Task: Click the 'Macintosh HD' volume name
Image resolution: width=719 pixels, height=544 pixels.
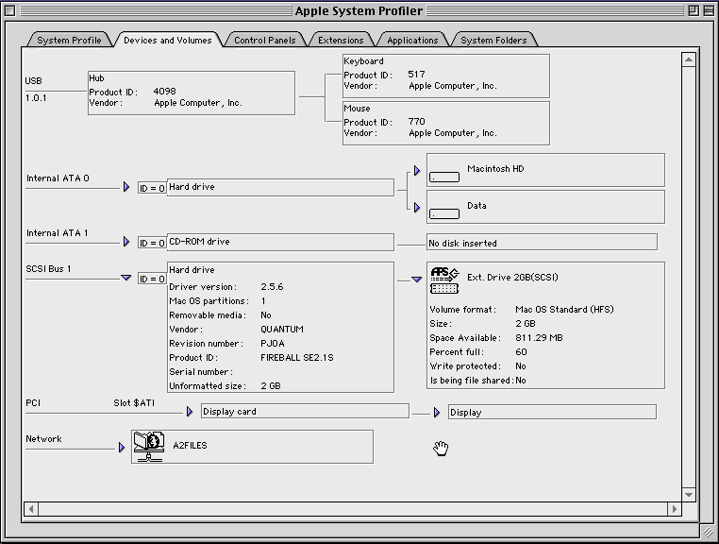Action: coord(495,168)
